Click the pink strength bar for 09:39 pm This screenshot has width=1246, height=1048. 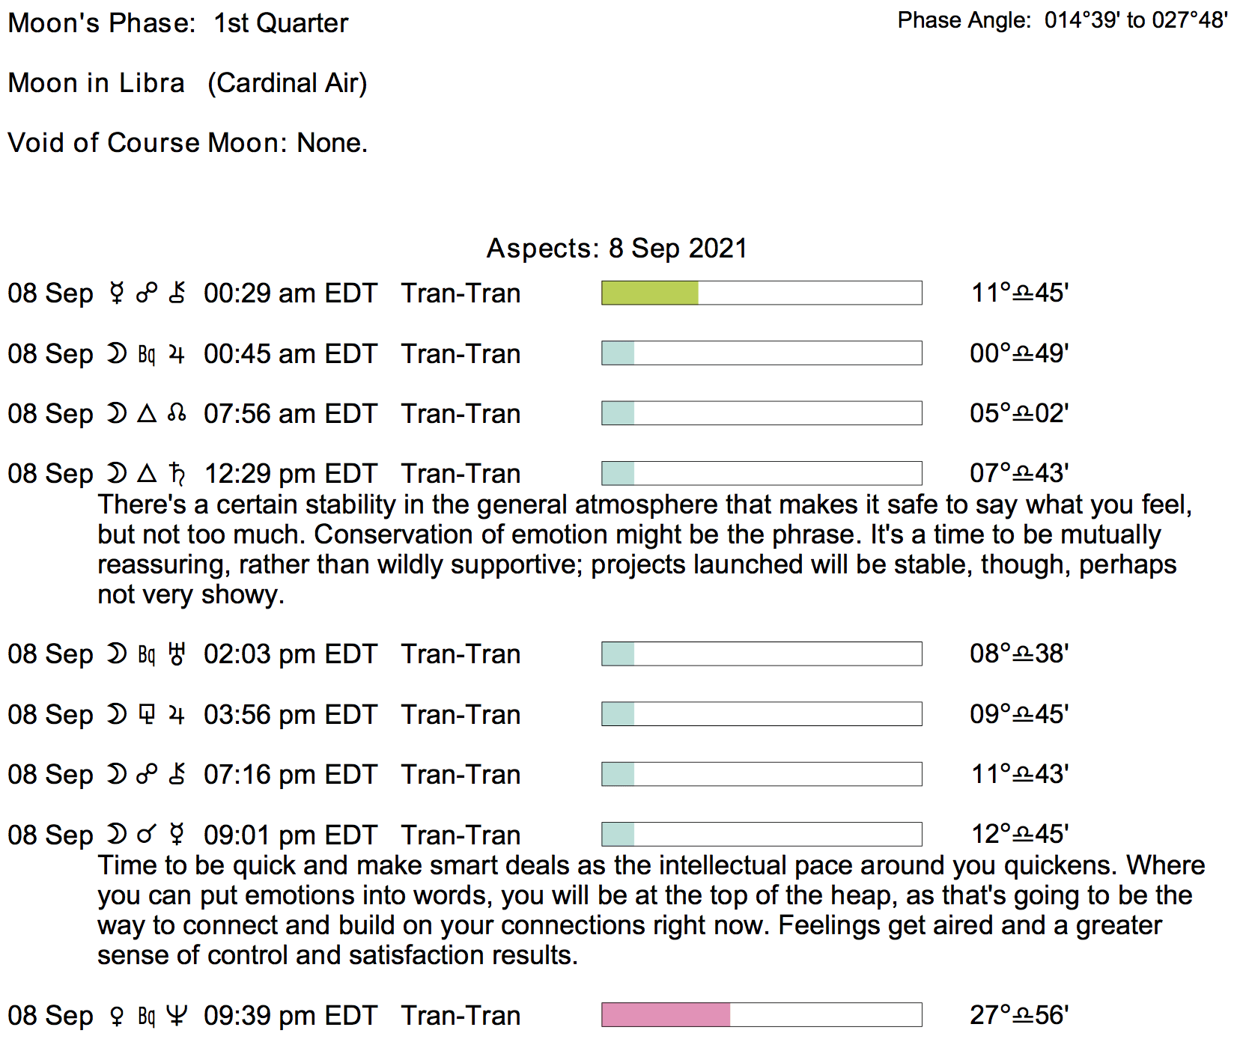[x=666, y=1015]
